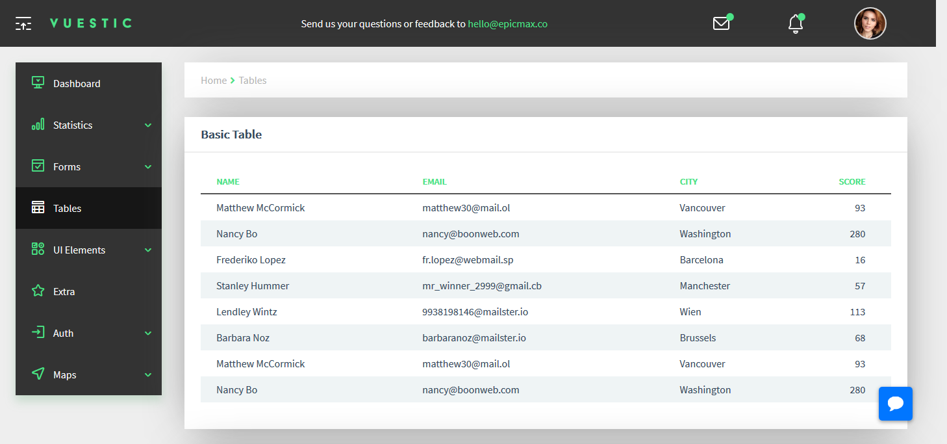This screenshot has height=444, width=947.
Task: Open Maps menu item
Action: pyautogui.click(x=88, y=374)
